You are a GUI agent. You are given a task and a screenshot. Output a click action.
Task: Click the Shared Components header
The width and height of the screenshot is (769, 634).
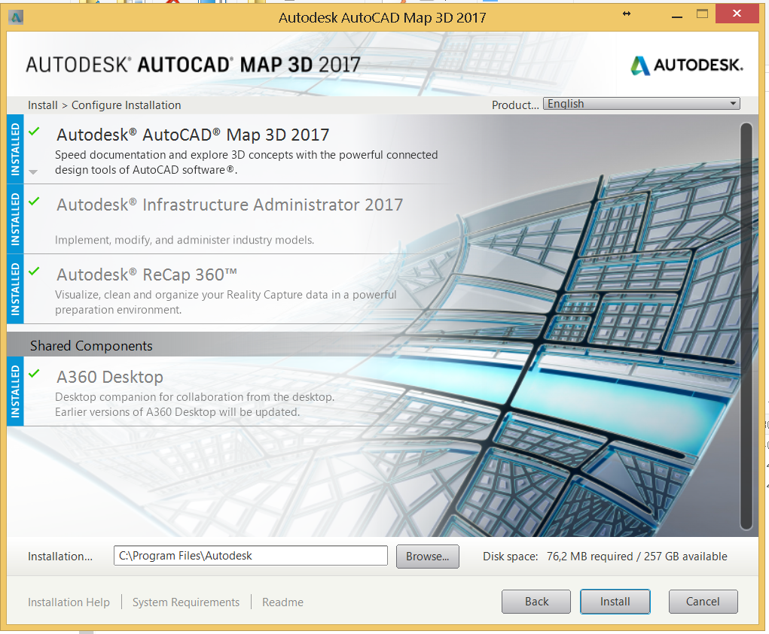91,346
